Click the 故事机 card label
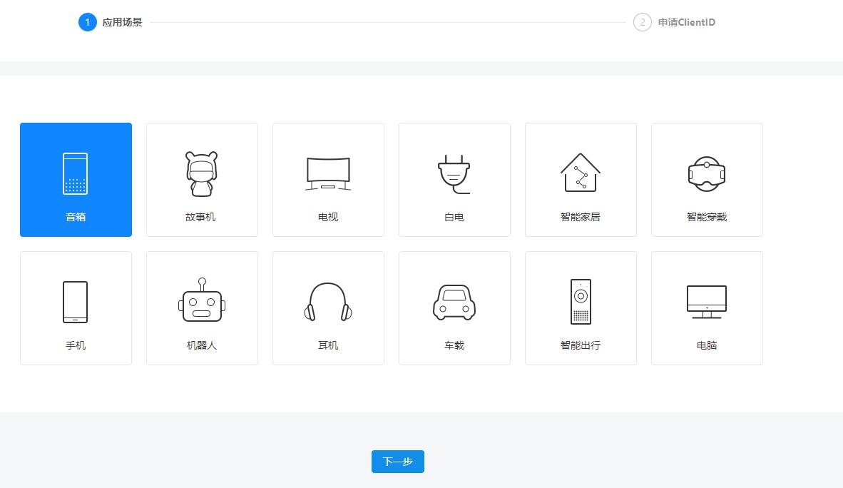 202,217
